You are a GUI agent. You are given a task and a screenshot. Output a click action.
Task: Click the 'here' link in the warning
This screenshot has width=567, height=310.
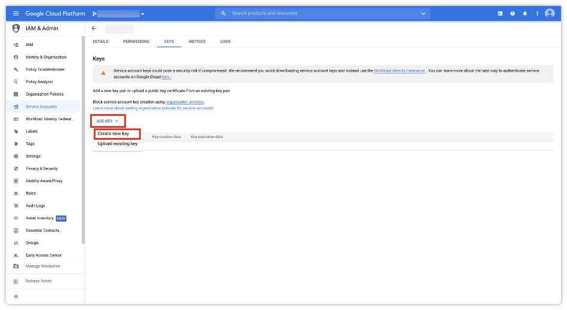(x=165, y=77)
